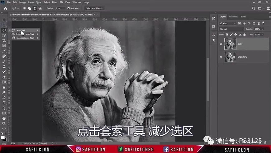Switch to the Channels tab
The height and width of the screenshot is (153, 271).
[233, 17]
